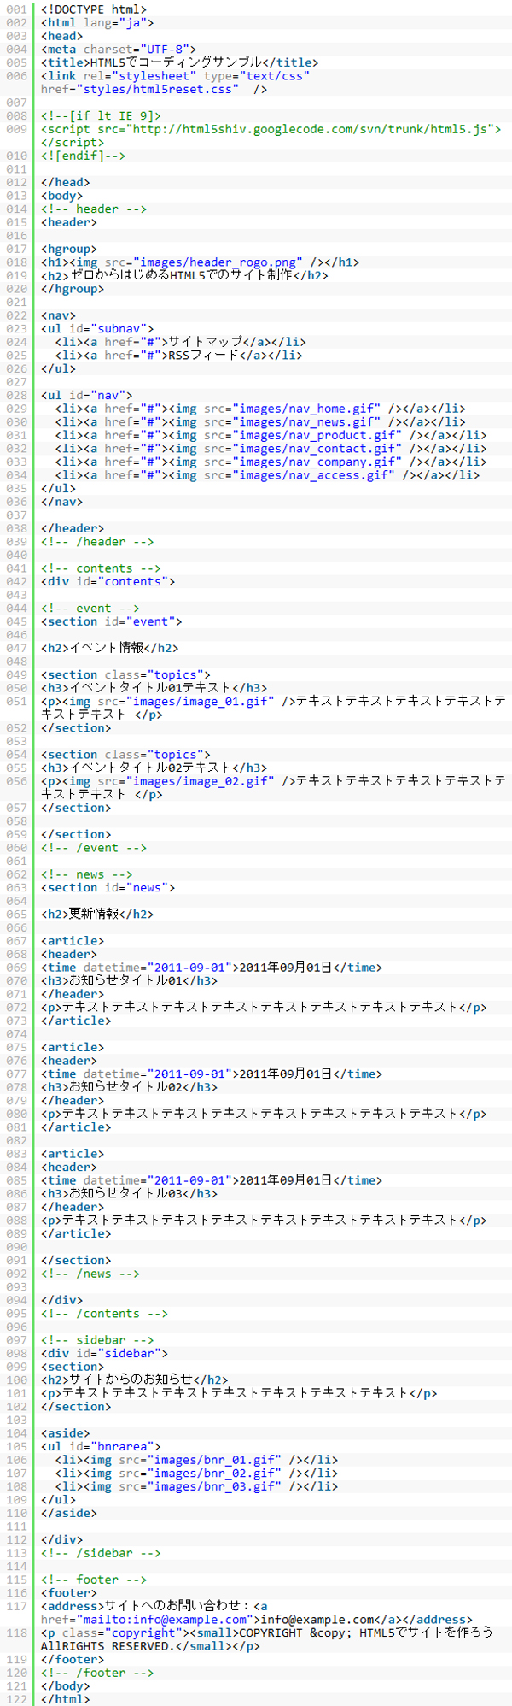Click the イベント情報 h2 heading line
Screen dimensions: 512x1706
coord(109,648)
